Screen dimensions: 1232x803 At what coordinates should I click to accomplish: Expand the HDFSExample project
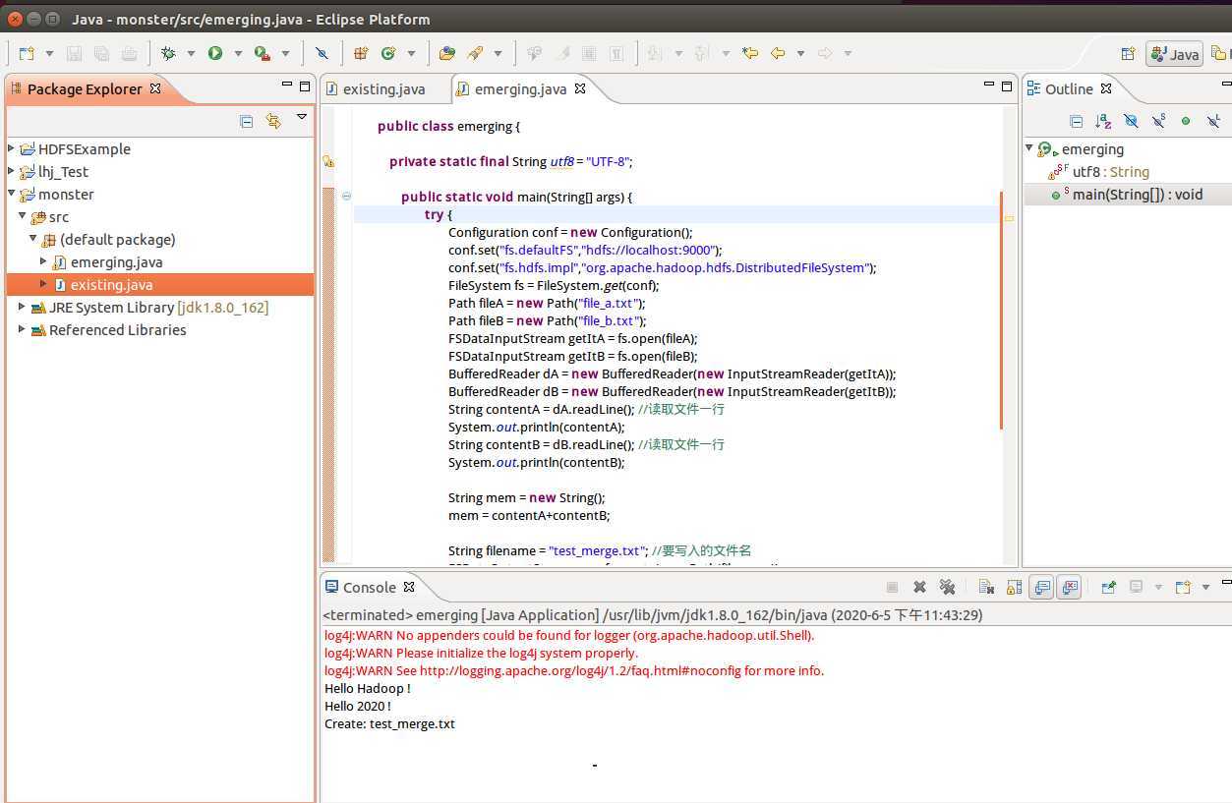12,148
